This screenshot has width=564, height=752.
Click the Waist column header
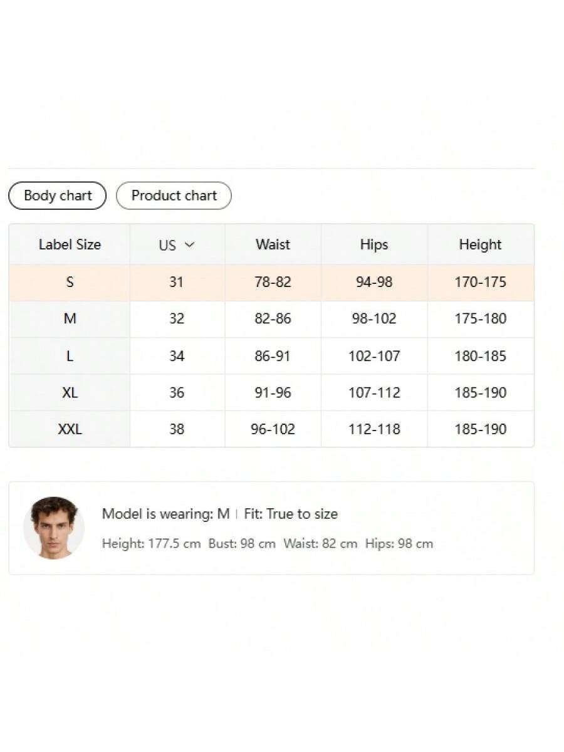(x=273, y=244)
